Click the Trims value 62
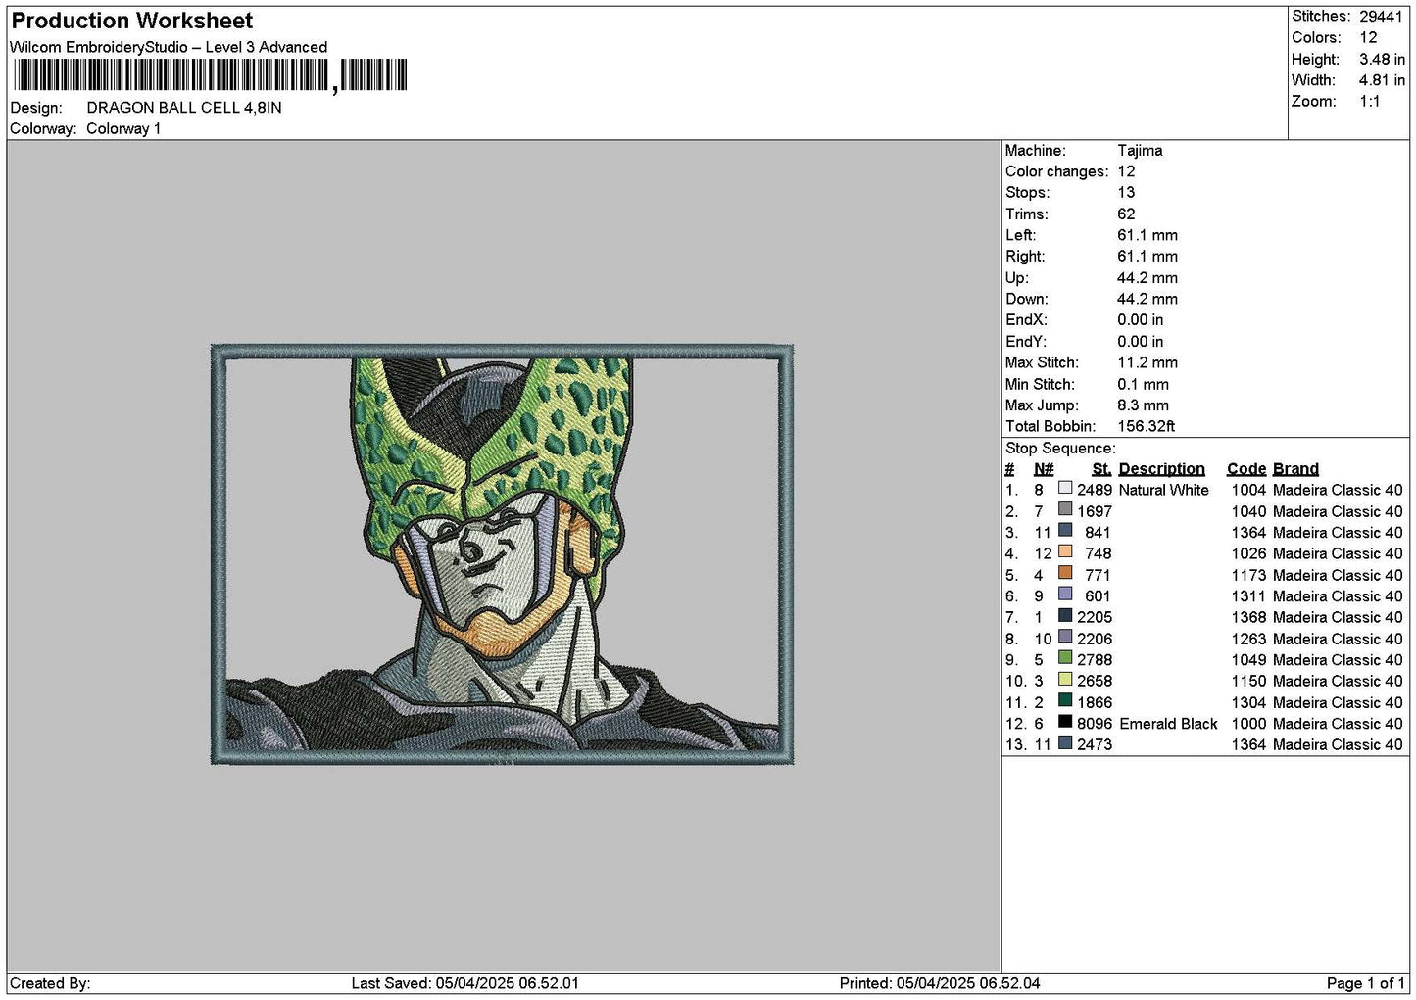1416x1000 pixels. (1126, 214)
